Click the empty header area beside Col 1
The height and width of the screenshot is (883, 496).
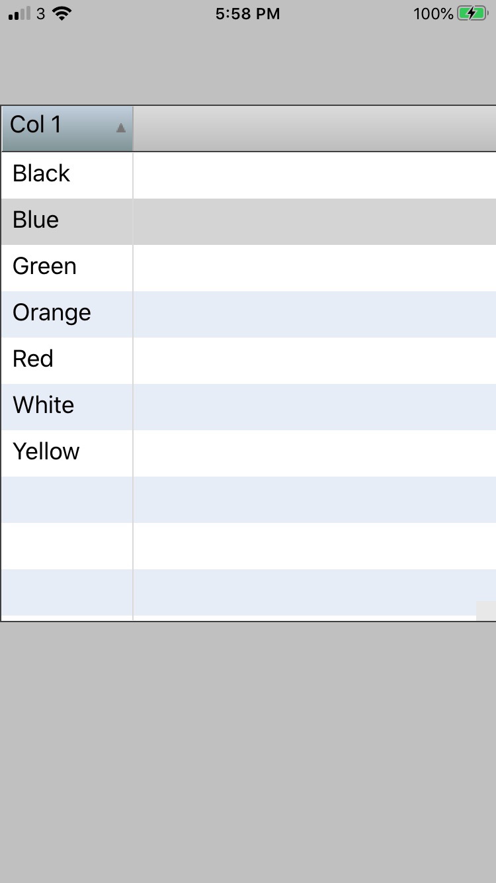click(314, 128)
